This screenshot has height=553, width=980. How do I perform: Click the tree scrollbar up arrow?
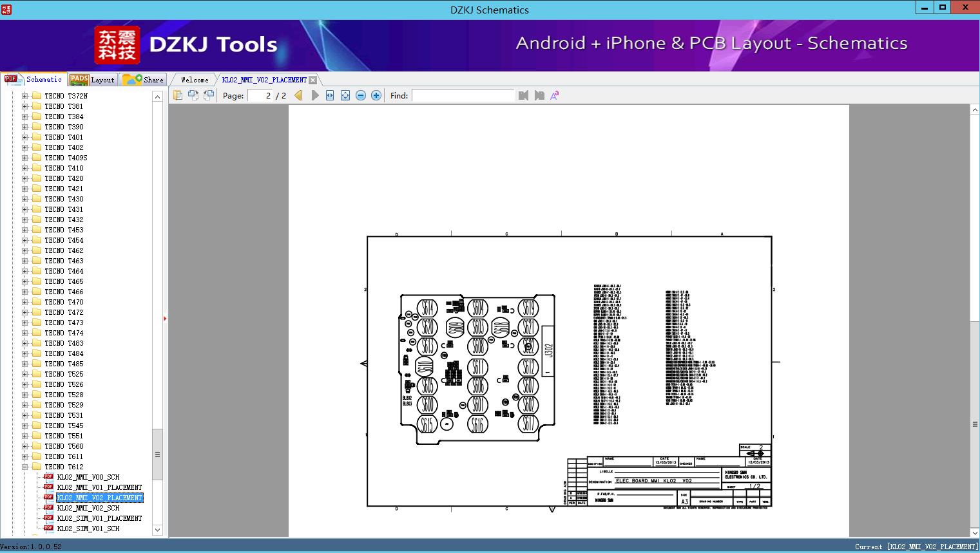tap(157, 96)
